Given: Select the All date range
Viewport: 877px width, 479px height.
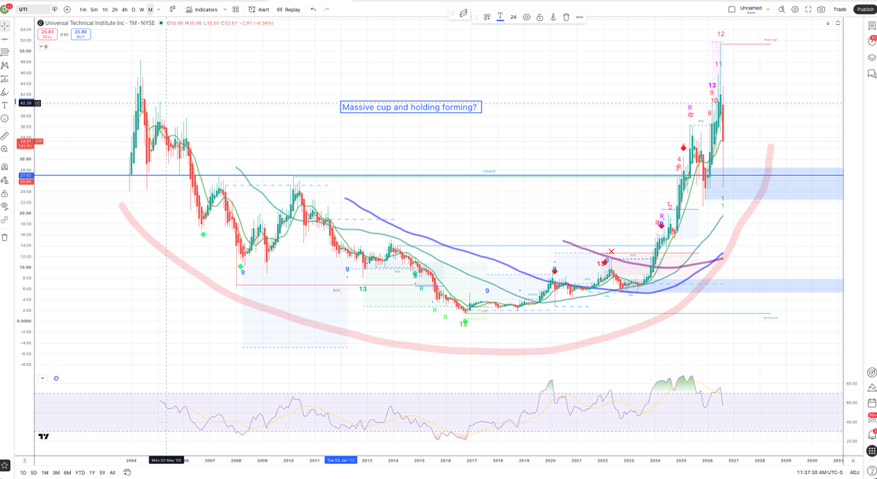Looking at the screenshot, I should (112, 472).
